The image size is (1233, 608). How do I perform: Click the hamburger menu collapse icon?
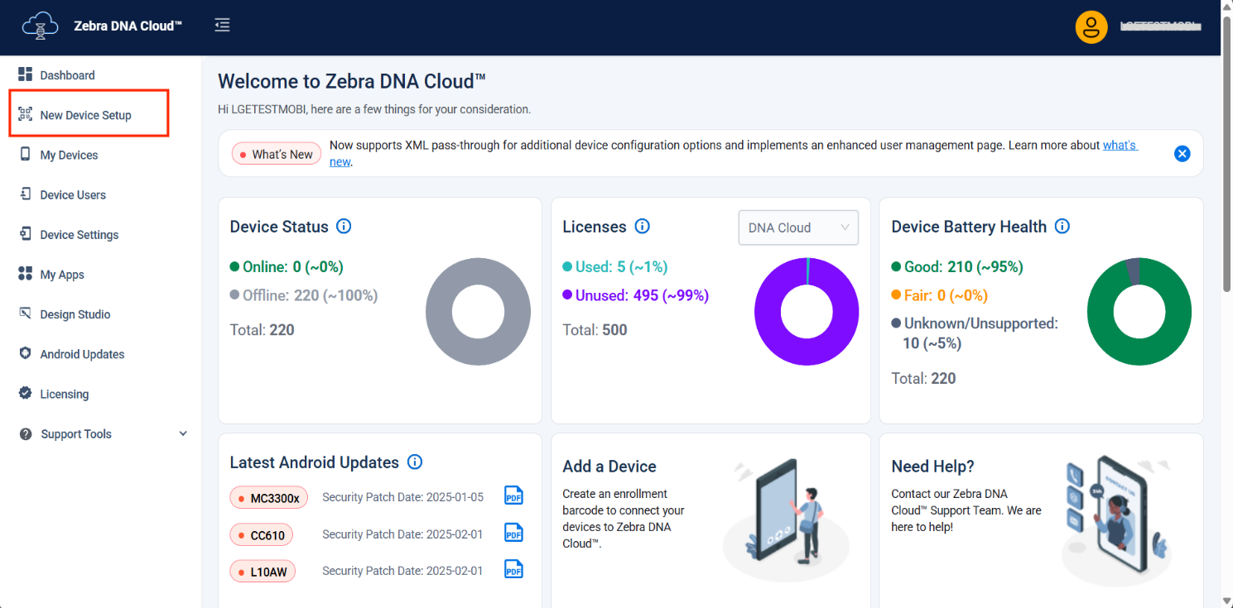coord(222,26)
